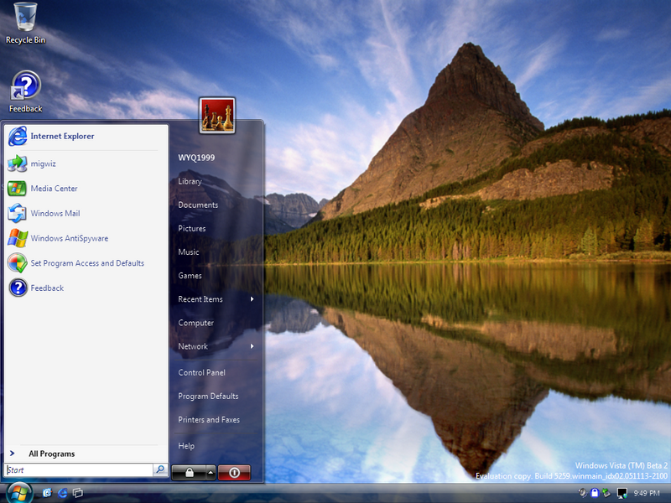Expand the Recent Items submenu arrow
Viewport: 671px width, 503px height.
[252, 299]
